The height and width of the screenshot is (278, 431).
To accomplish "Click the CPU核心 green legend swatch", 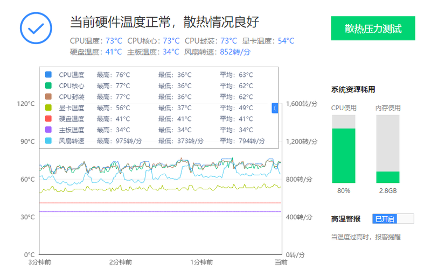I will 48,85.
